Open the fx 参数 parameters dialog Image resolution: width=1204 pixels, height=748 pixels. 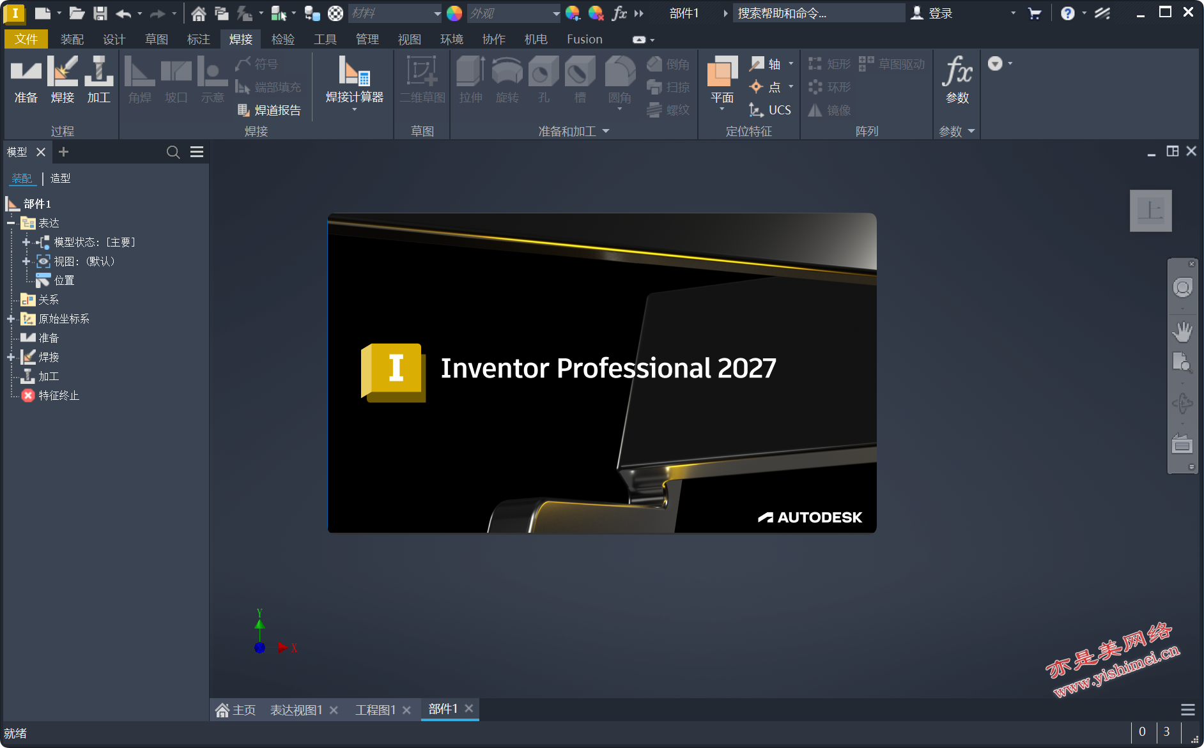[x=957, y=79]
